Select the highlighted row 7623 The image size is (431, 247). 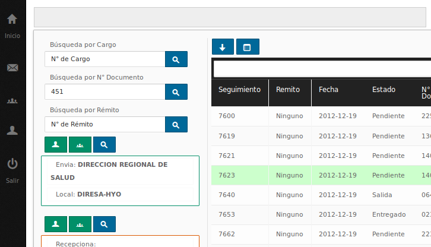(x=321, y=176)
